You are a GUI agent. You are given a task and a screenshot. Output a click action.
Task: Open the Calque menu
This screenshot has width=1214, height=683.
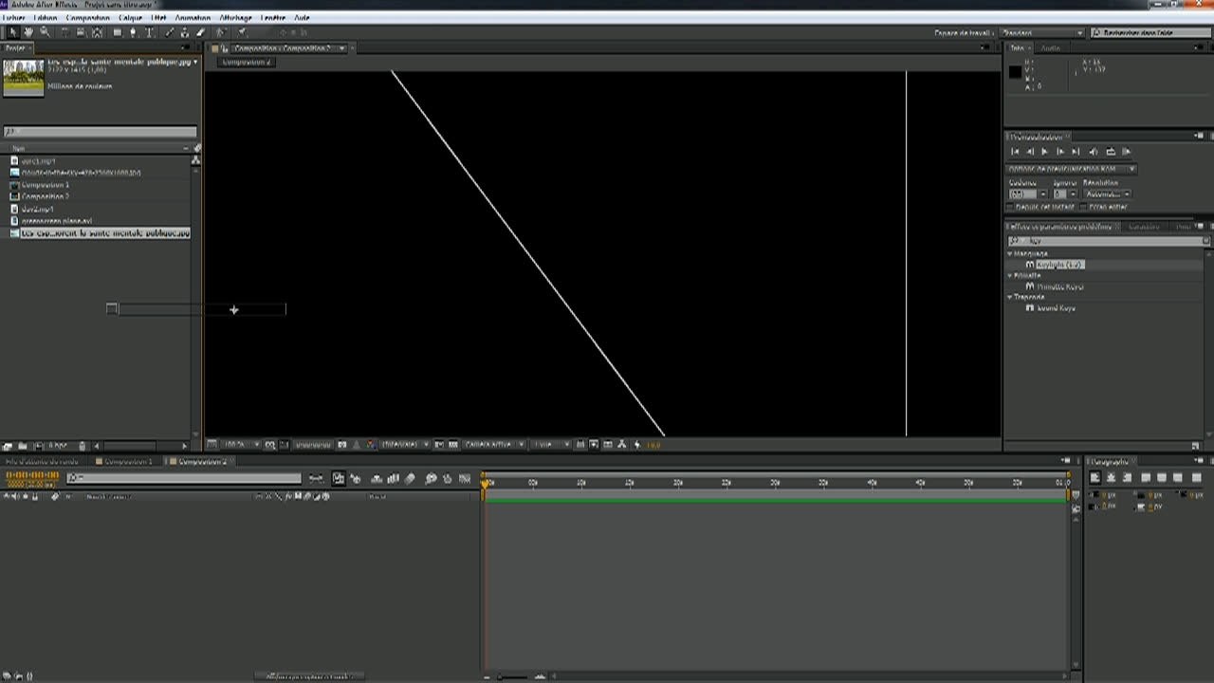[x=130, y=18]
